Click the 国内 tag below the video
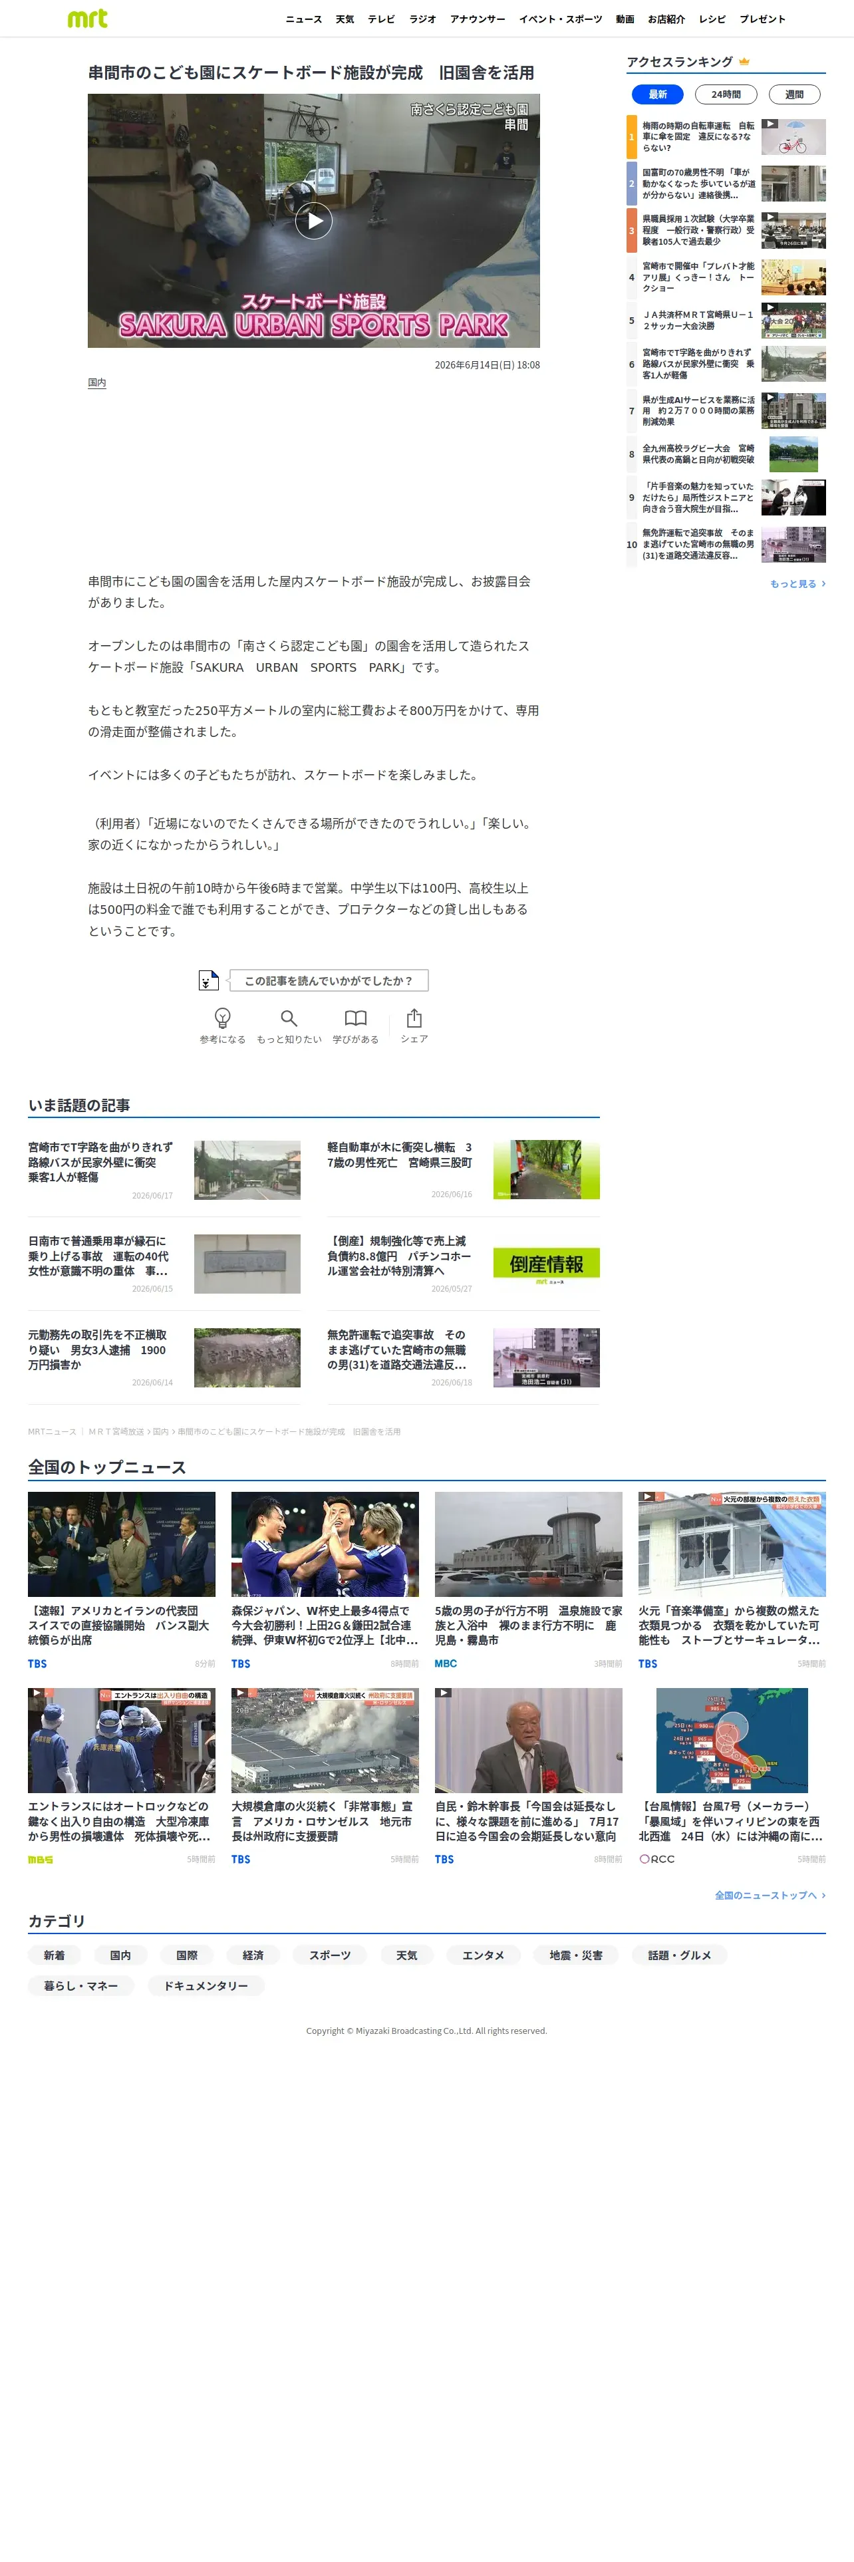This screenshot has width=854, height=2562. (x=96, y=383)
